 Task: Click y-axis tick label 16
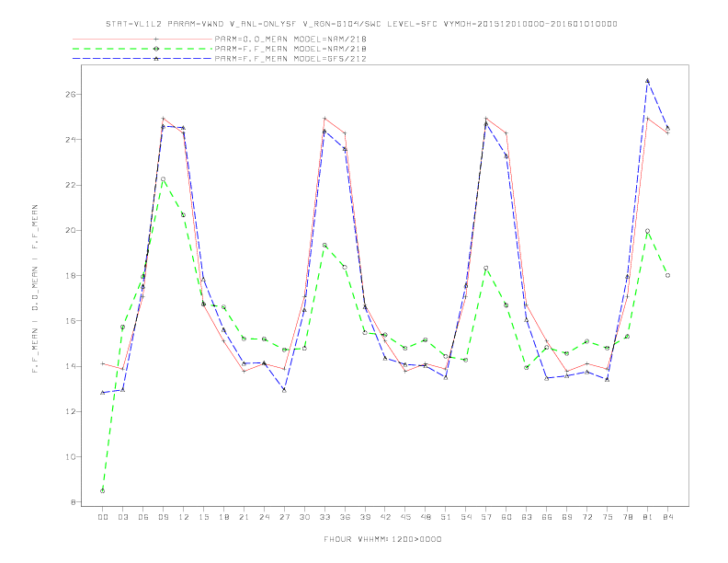[72, 321]
